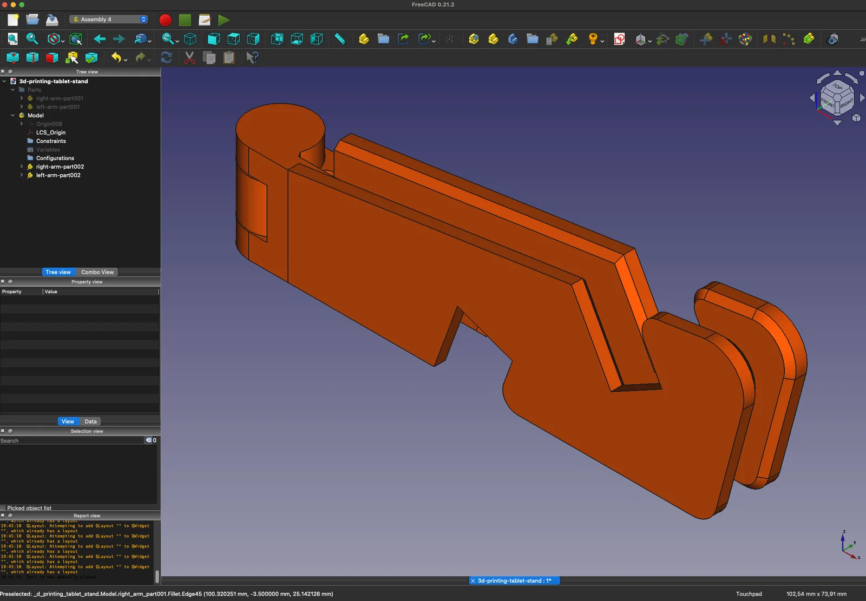Fit the selection in the view
The height and width of the screenshot is (601, 866).
32,39
